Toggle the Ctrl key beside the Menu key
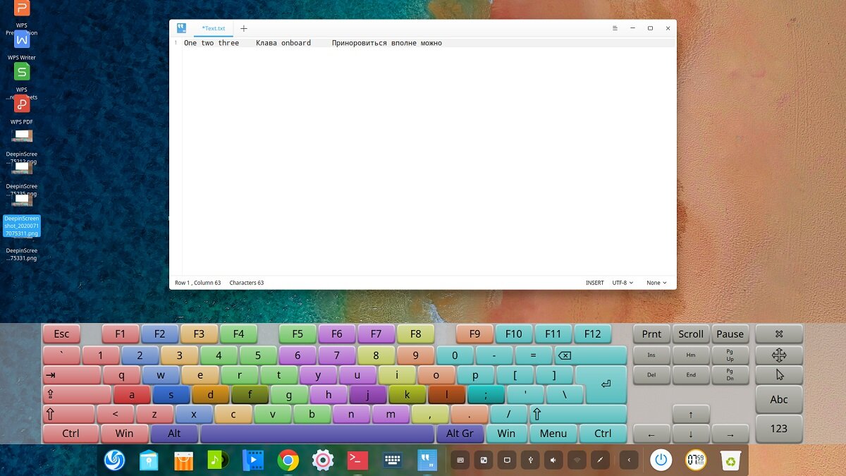This screenshot has height=476, width=846. tap(603, 434)
